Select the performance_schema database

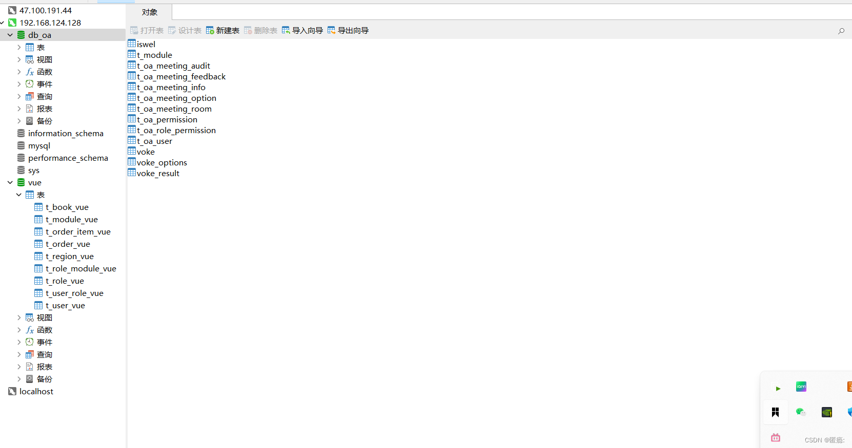pos(68,158)
